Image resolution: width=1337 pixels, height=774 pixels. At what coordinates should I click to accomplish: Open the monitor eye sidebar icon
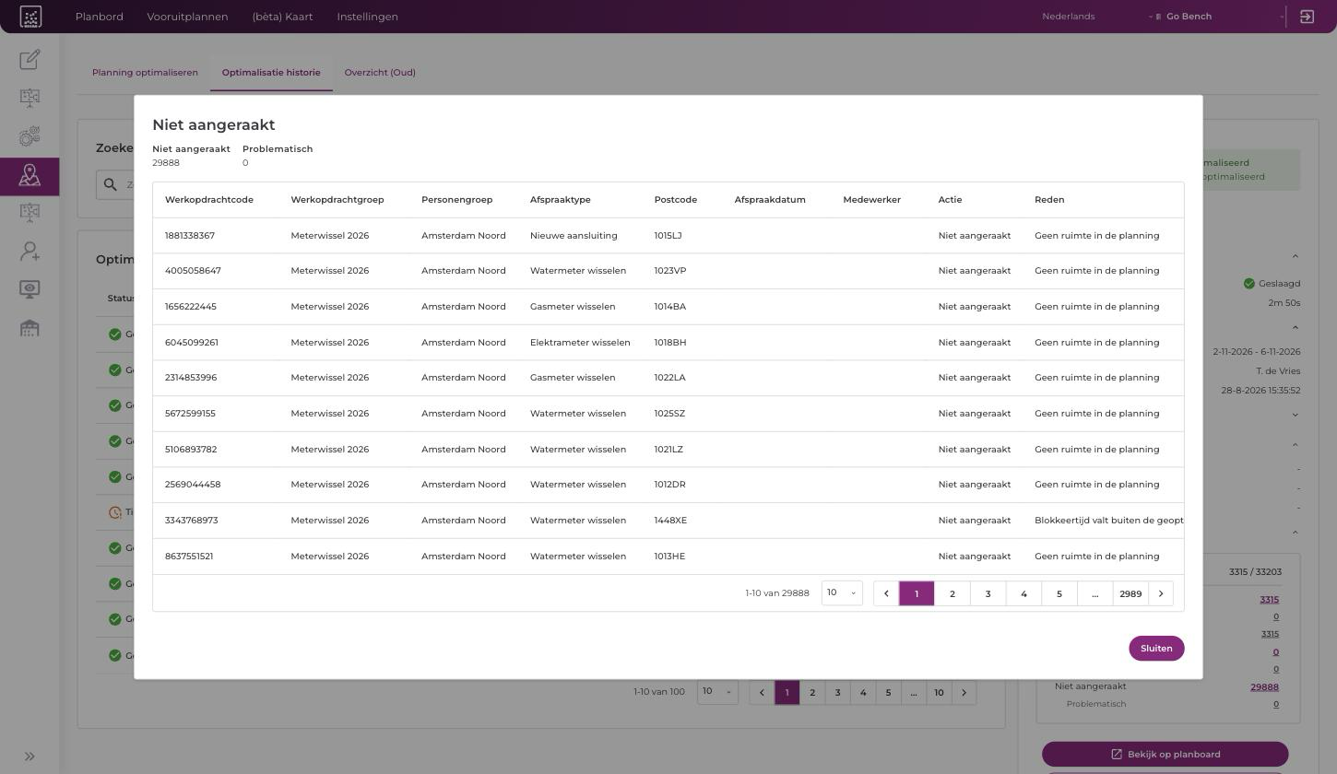(x=30, y=289)
